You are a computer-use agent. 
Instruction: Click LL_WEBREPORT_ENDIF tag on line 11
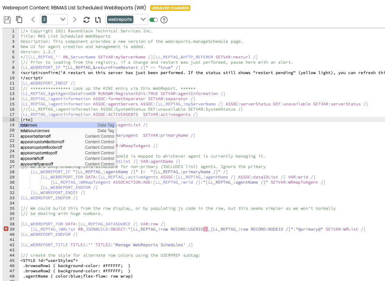(x=48, y=83)
